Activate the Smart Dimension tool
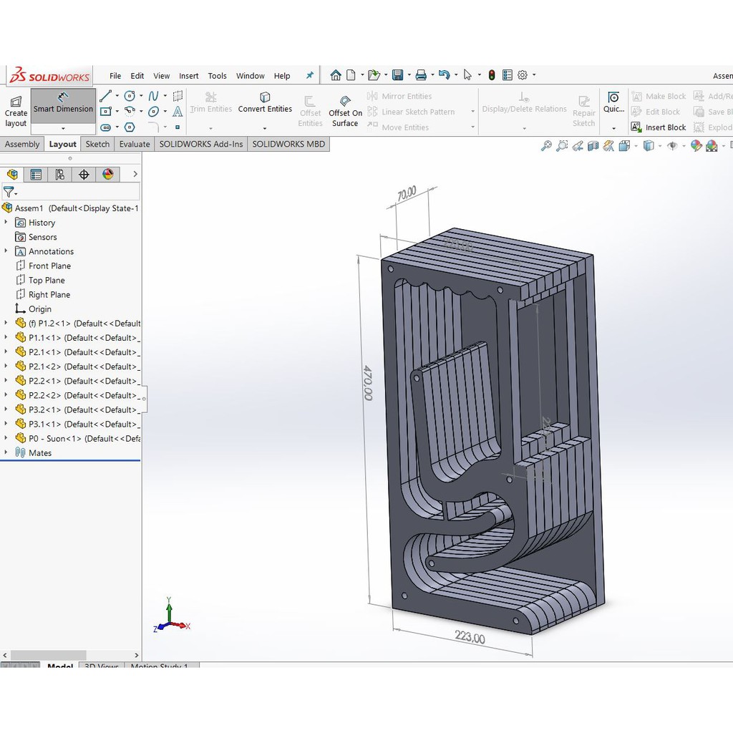The image size is (733, 733). coord(63,103)
